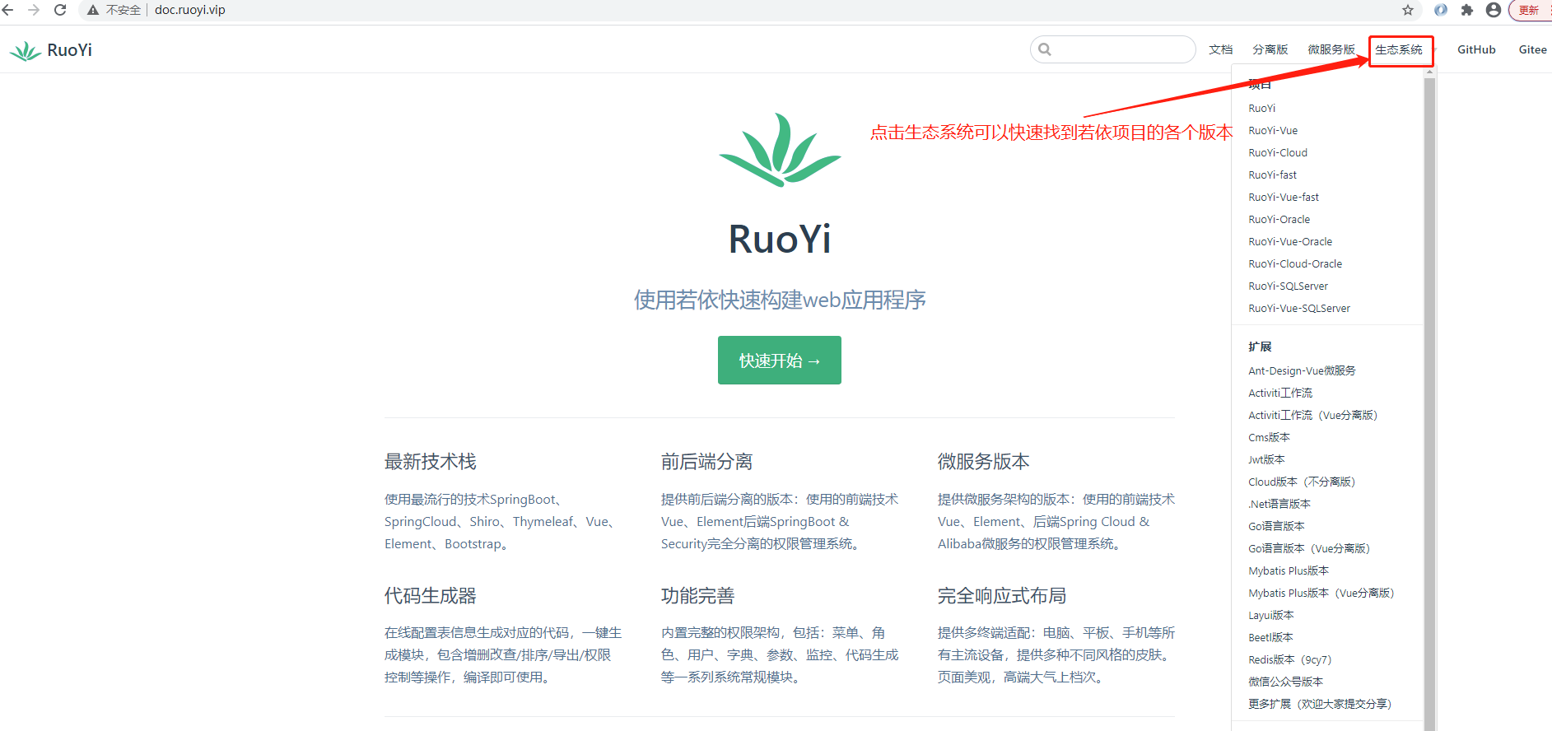This screenshot has width=1552, height=731.
Task: Click the magnifier icon in search box
Action: 1045,49
